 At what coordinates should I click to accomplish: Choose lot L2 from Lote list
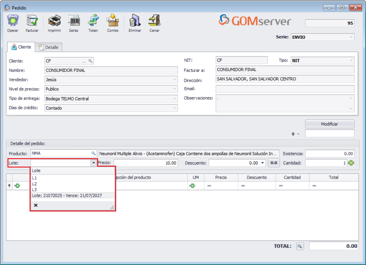tap(35, 184)
